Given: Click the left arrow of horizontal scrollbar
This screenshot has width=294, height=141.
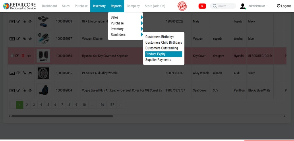Looking at the screenshot, I should point(9,116).
